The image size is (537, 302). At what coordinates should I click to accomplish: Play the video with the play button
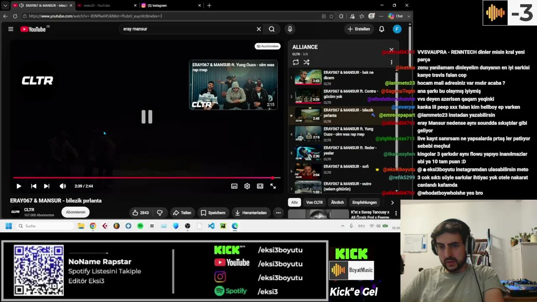pos(19,186)
